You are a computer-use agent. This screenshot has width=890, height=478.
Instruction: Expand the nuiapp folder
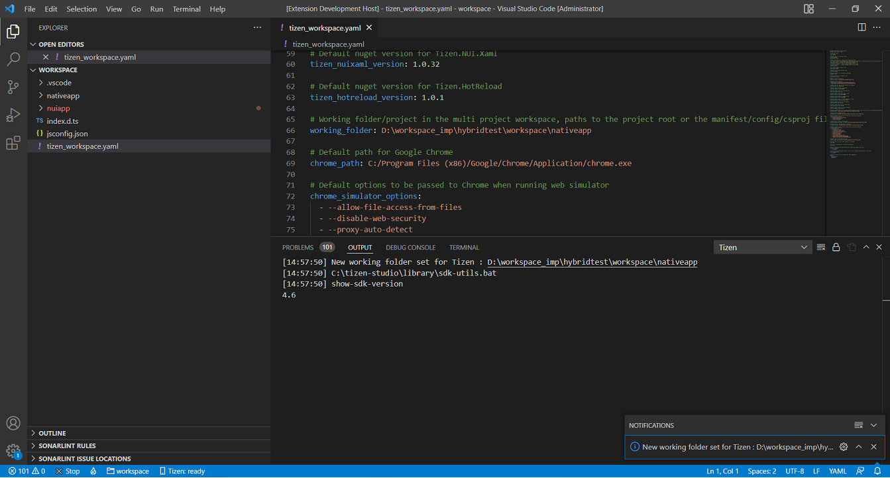click(x=58, y=108)
